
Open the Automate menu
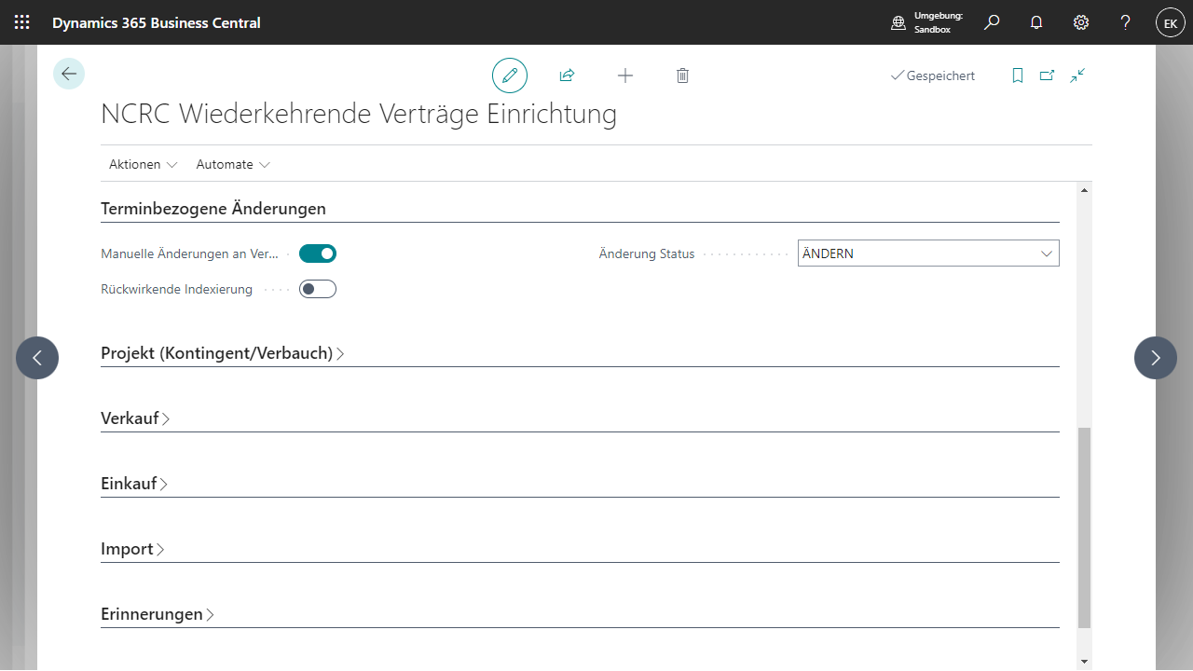(233, 164)
